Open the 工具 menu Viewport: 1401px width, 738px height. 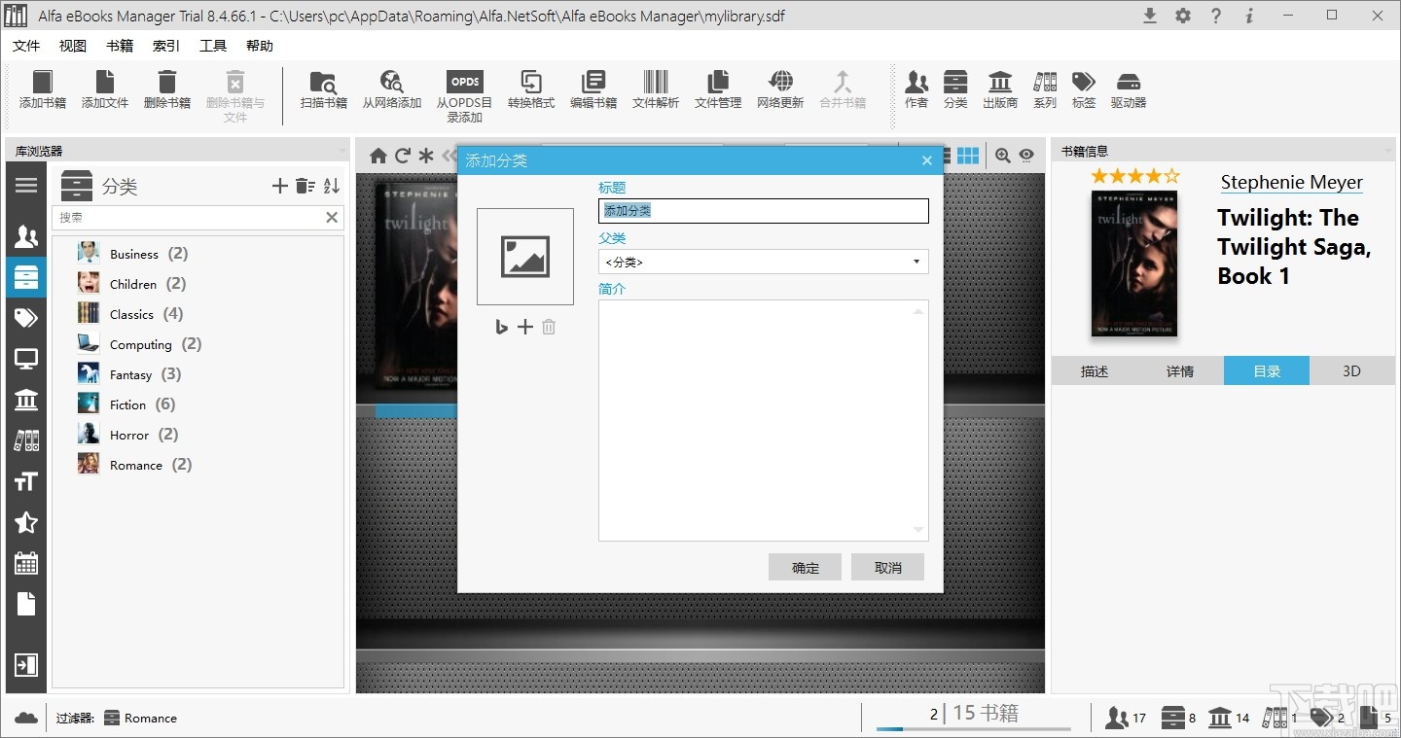[x=213, y=45]
